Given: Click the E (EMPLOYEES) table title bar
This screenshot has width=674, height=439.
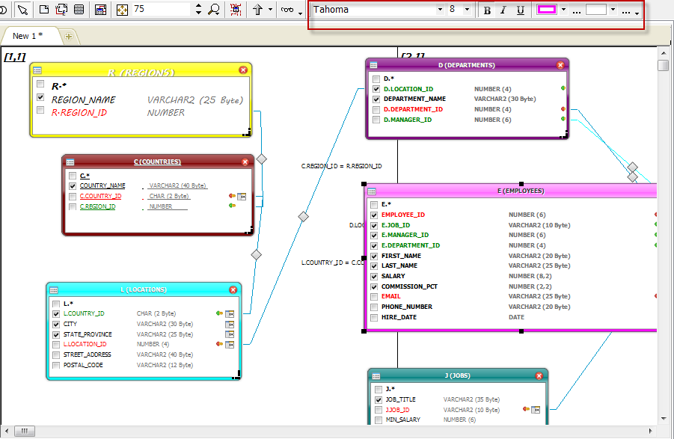Looking at the screenshot, I should tap(520, 191).
